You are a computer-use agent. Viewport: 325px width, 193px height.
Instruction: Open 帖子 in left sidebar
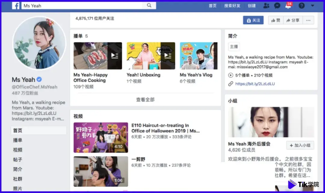click(x=17, y=160)
